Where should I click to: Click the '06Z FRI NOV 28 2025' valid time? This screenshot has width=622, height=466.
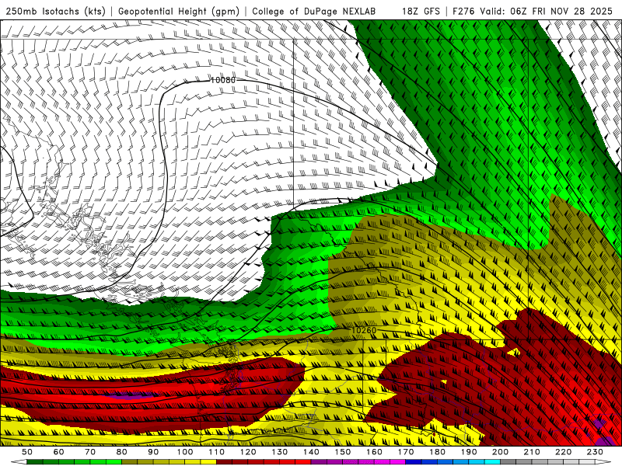pyautogui.click(x=561, y=11)
